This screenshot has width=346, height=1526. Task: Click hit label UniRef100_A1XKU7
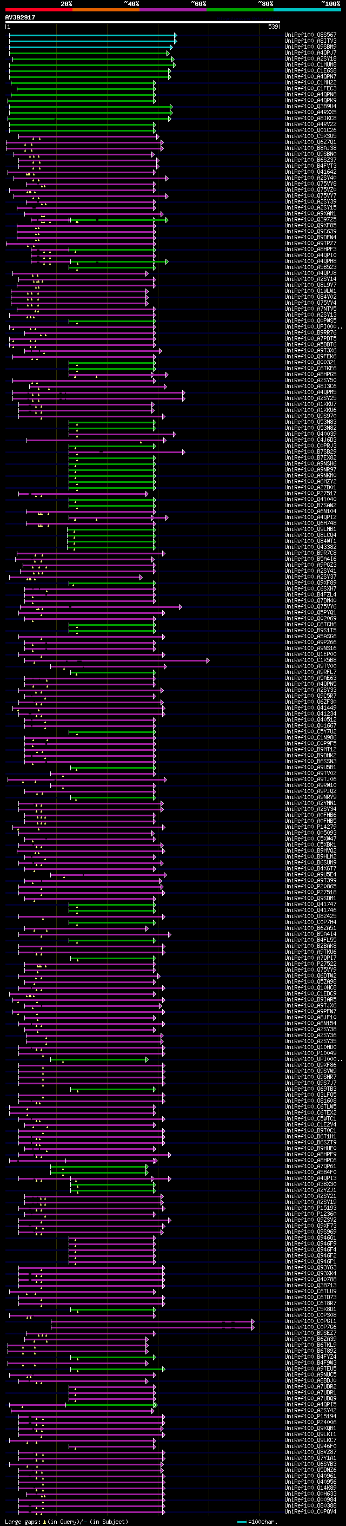tap(310, 404)
